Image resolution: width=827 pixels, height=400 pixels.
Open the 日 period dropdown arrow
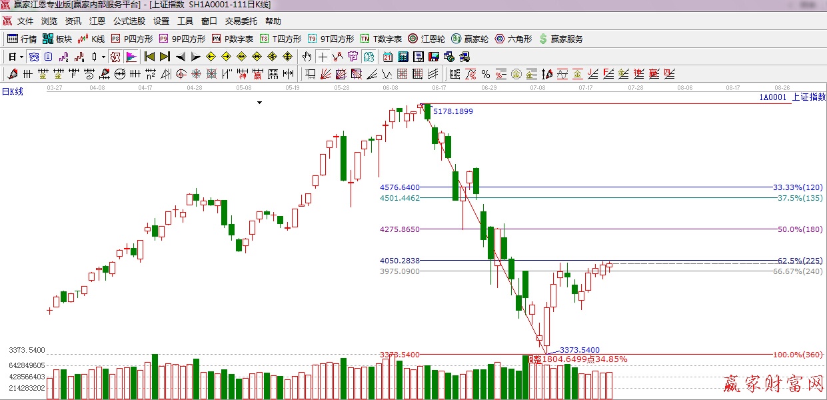click(x=21, y=57)
